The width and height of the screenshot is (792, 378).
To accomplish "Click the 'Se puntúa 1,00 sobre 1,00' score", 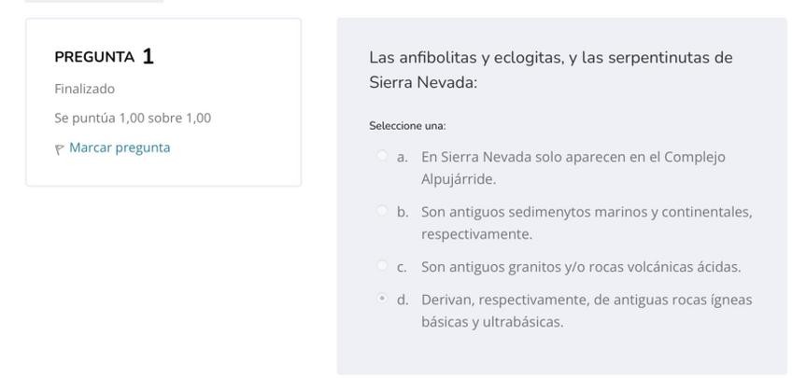I will click(x=133, y=118).
